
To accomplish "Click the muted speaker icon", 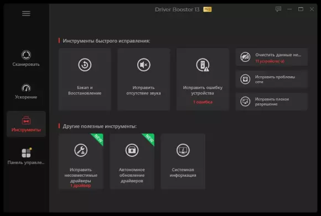I will pos(144,65).
